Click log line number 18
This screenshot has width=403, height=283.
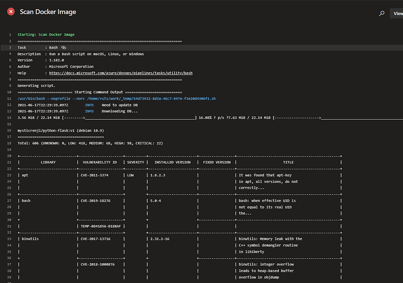tap(10, 143)
